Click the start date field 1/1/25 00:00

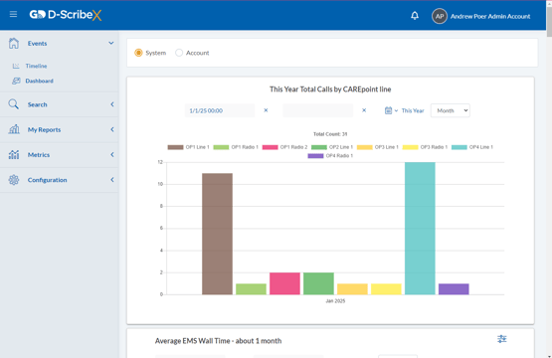point(220,110)
